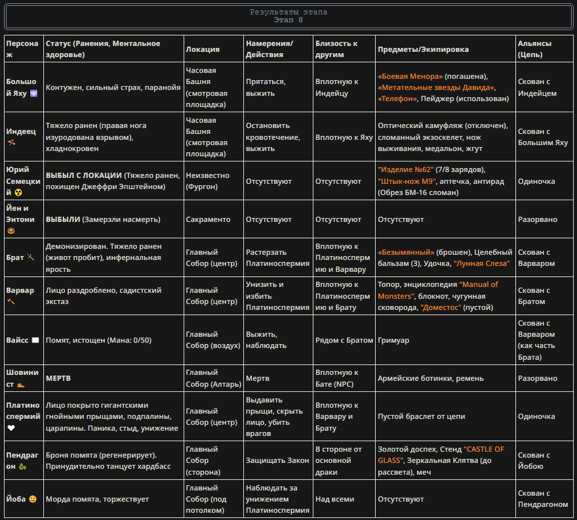Click the radiation emoji next to Юрий Семецкий
The image size is (577, 520).
[18, 192]
